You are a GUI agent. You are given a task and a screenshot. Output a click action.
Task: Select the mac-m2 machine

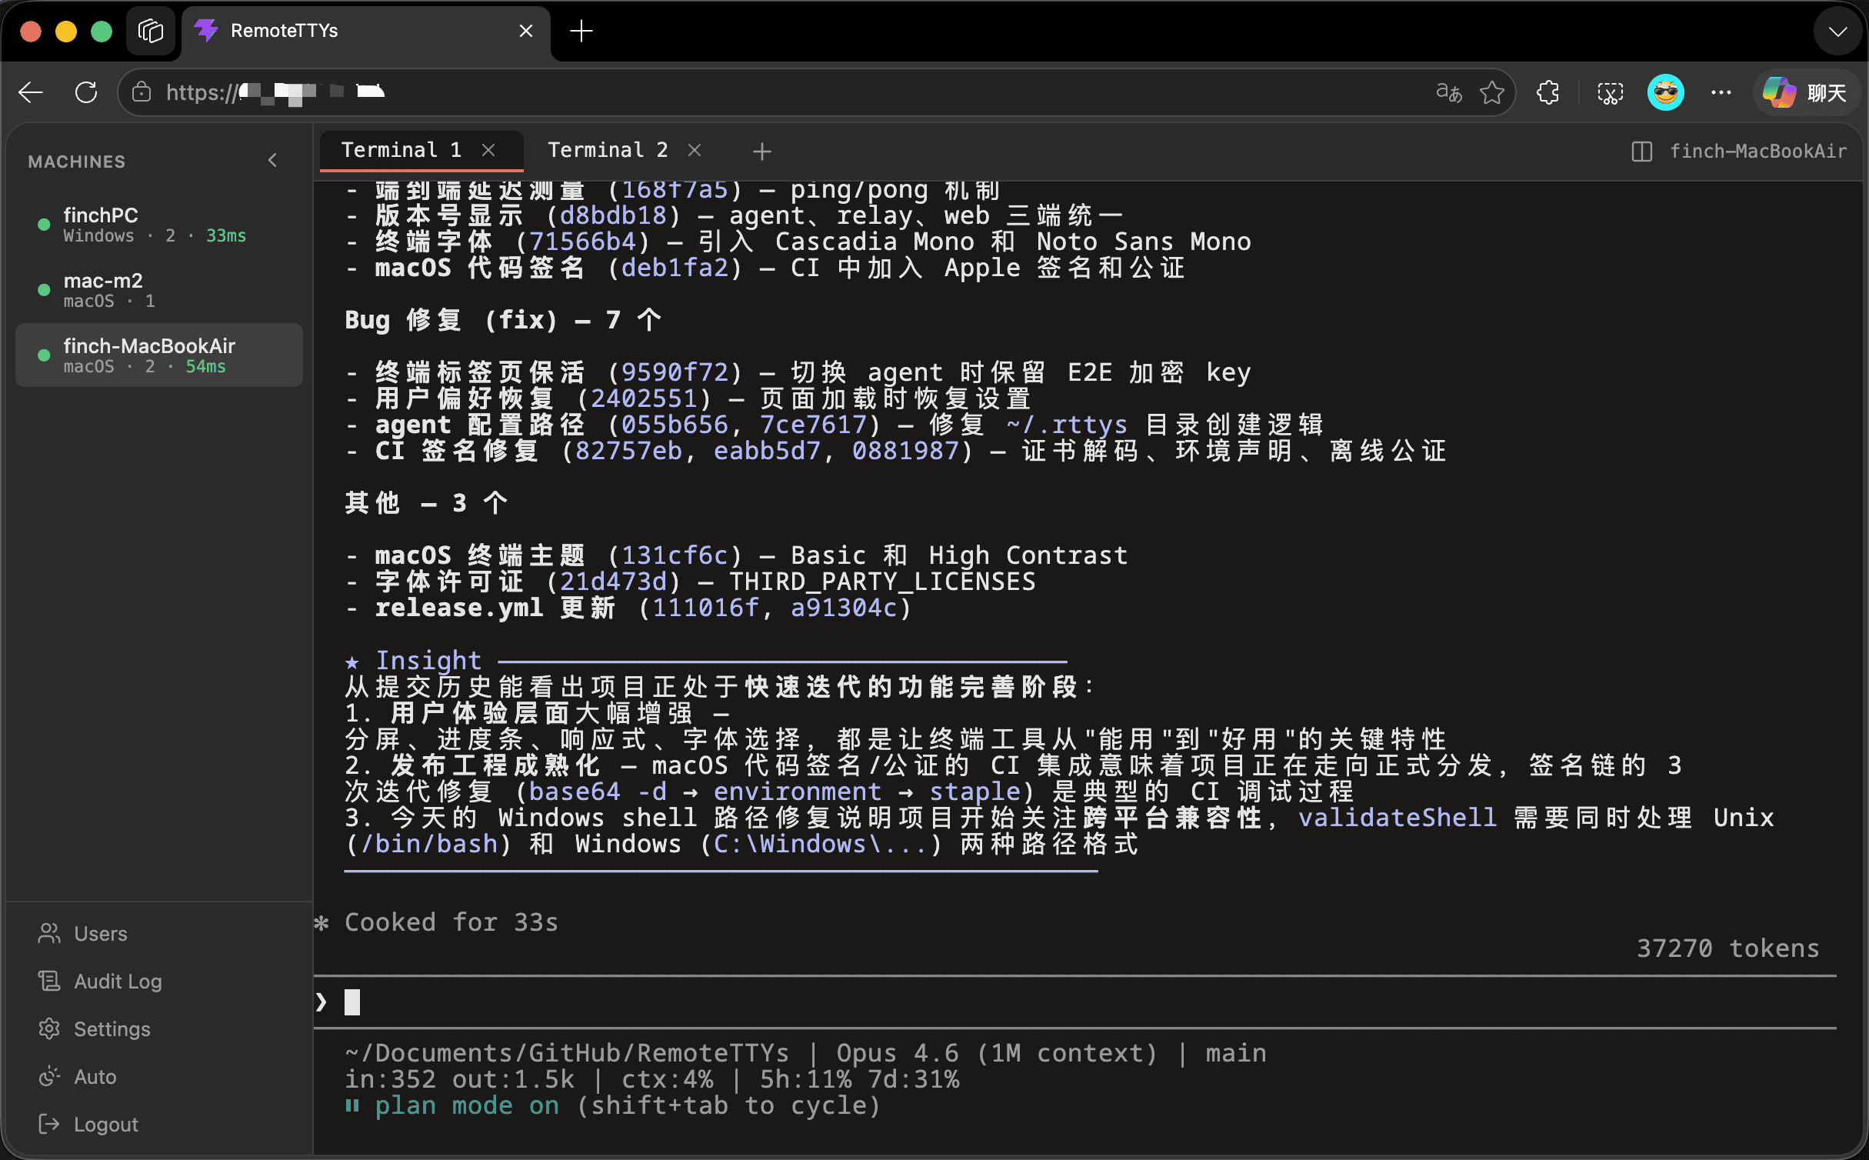point(159,290)
